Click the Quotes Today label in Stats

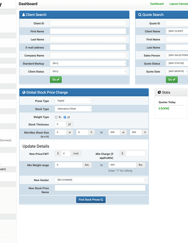click(x=167, y=102)
